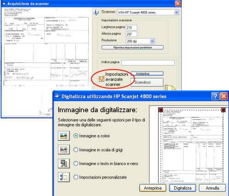Expand the Risoluzione 200 dpi dropdown
Viewport: 229px width, 196px height.
click(x=152, y=41)
